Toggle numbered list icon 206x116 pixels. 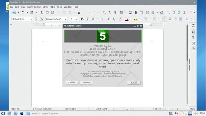click(x=154, y=19)
